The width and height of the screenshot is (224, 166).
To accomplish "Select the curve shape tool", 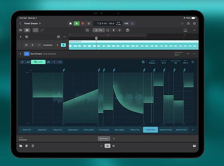I will (x=48, y=62).
